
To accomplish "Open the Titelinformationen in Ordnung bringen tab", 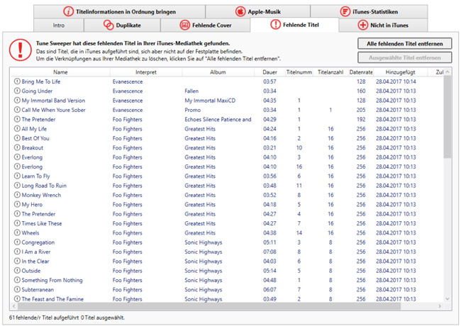I will point(119,12).
